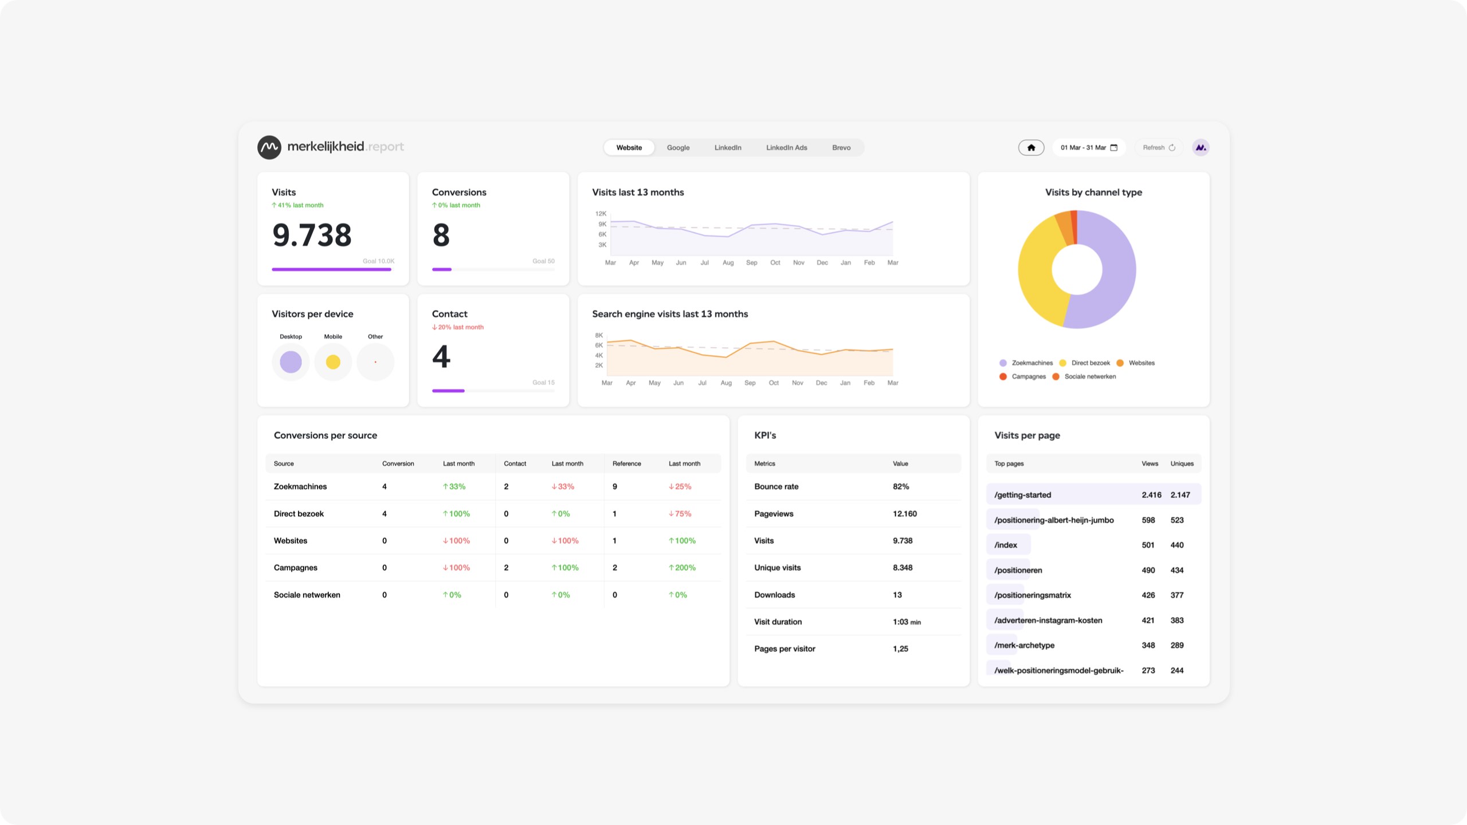Click the Visit duration KPI row
Screen dimensions: 1467x825
pyautogui.click(x=853, y=622)
